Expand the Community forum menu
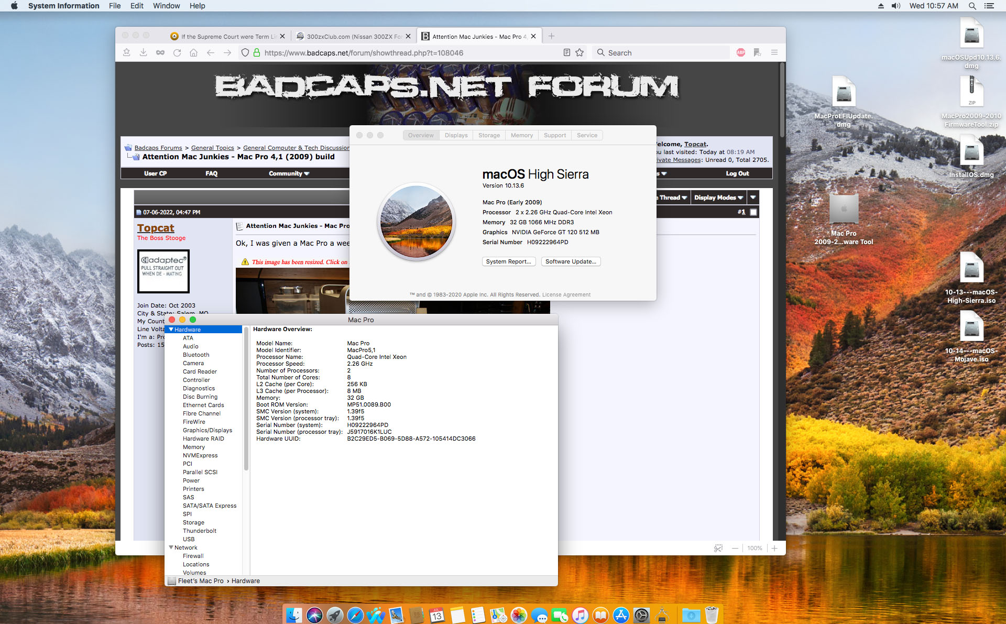Viewport: 1006px width, 624px height. (289, 173)
